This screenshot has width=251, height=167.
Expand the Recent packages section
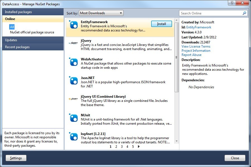click(33, 47)
